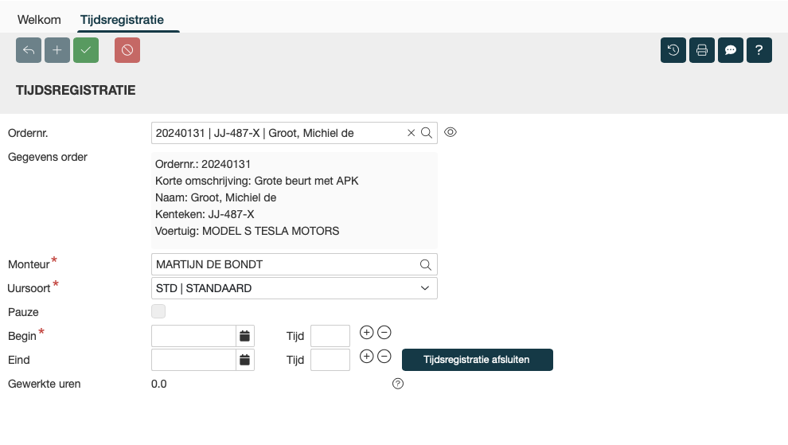Increase the Begin time with plus

click(x=367, y=332)
